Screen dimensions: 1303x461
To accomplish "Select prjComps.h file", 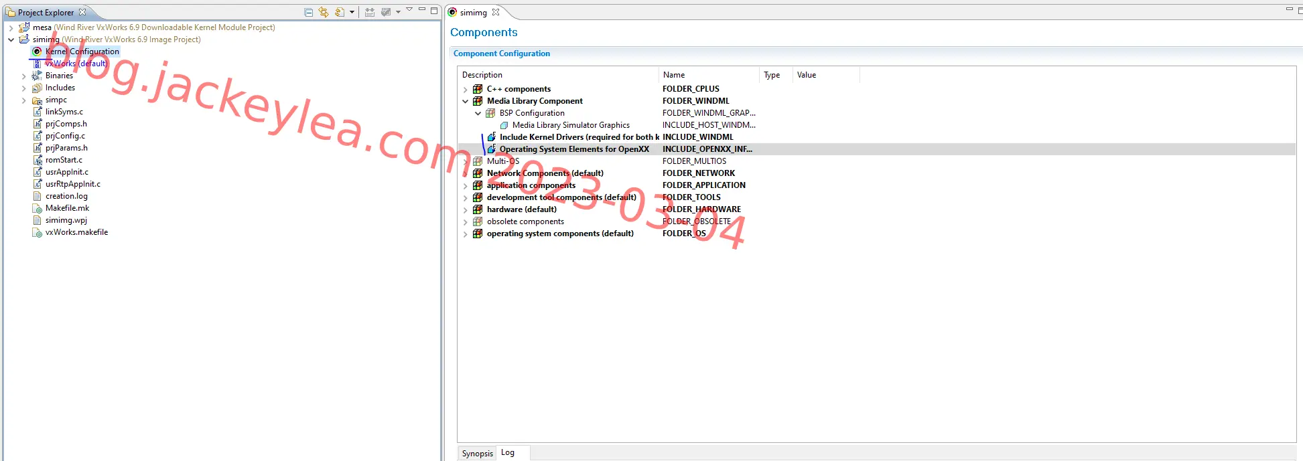I will click(66, 124).
